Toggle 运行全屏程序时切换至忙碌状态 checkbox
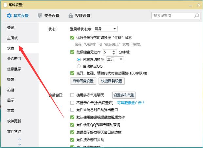The height and width of the screenshot is (148, 203). (72, 38)
